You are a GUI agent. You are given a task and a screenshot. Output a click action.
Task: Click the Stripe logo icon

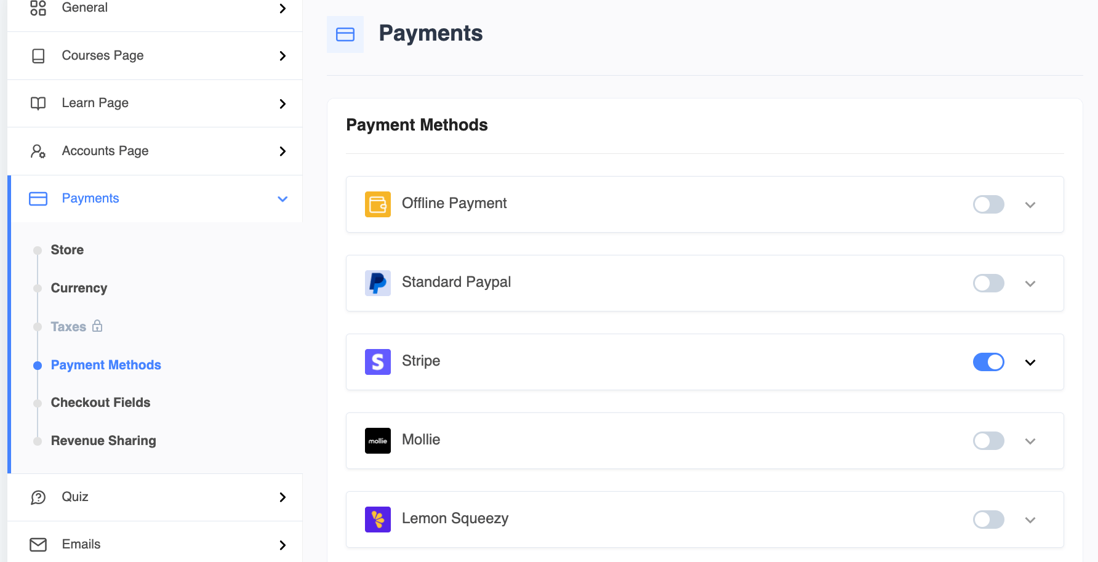(377, 362)
